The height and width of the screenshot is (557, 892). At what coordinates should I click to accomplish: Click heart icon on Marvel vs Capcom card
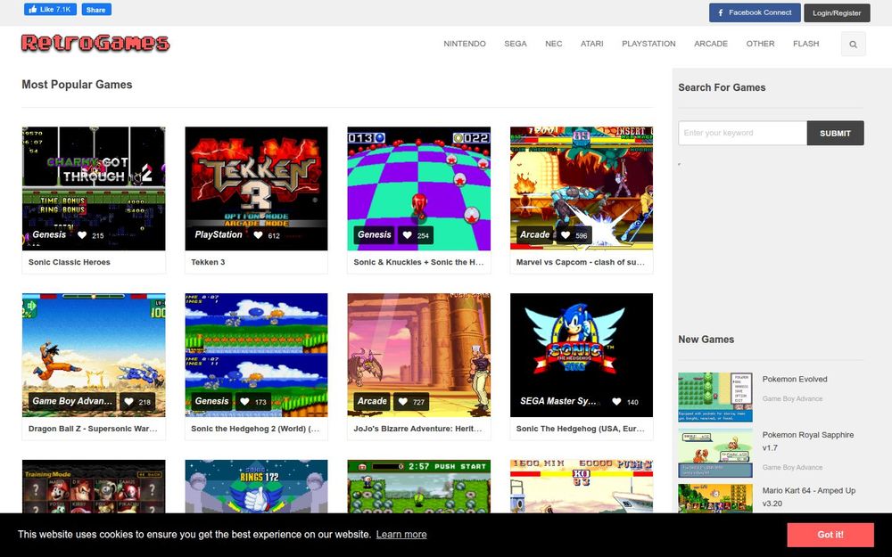(x=566, y=234)
